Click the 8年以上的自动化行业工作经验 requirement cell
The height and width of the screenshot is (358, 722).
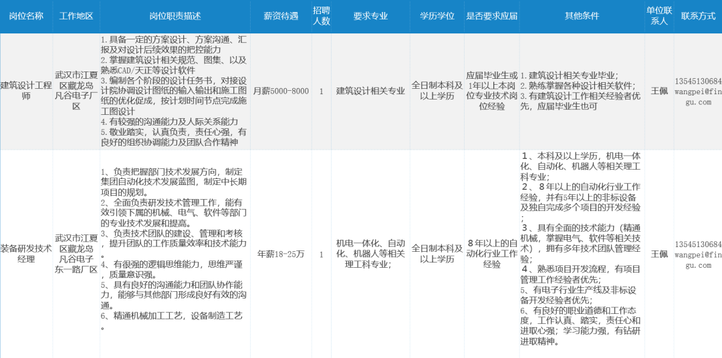[x=491, y=253]
